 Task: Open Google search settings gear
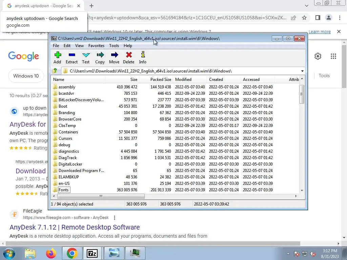point(318,56)
